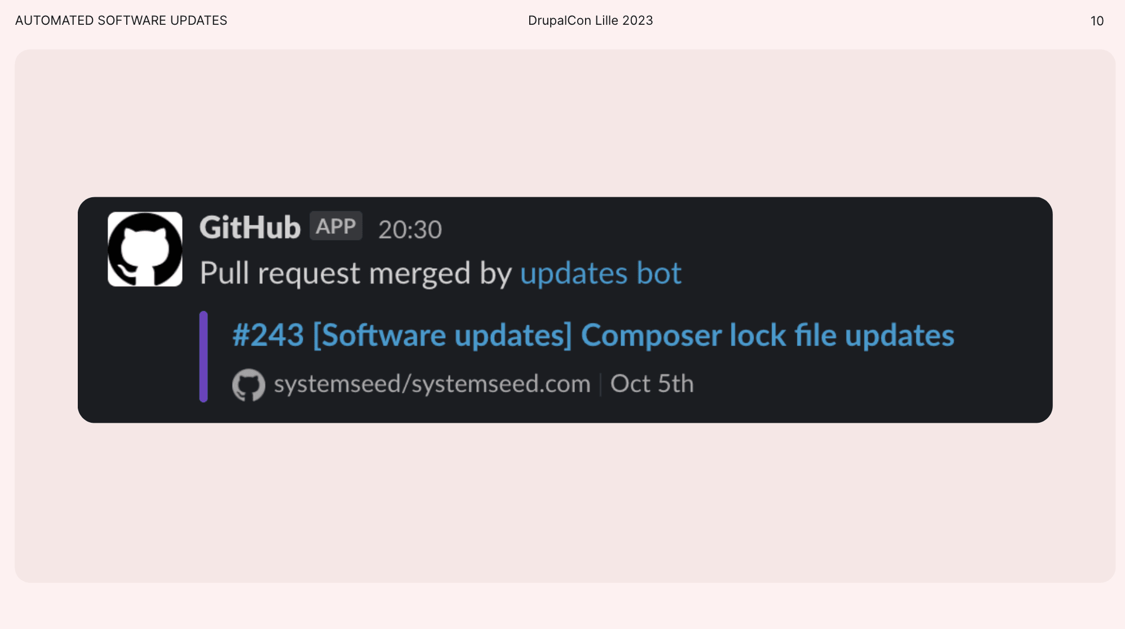Open the GitHub sender name

click(x=250, y=228)
